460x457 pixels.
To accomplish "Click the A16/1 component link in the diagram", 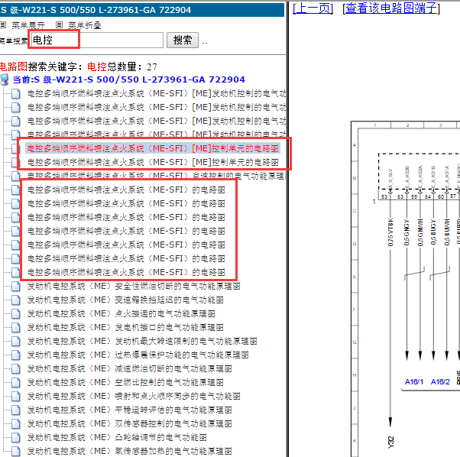I will [x=414, y=382].
